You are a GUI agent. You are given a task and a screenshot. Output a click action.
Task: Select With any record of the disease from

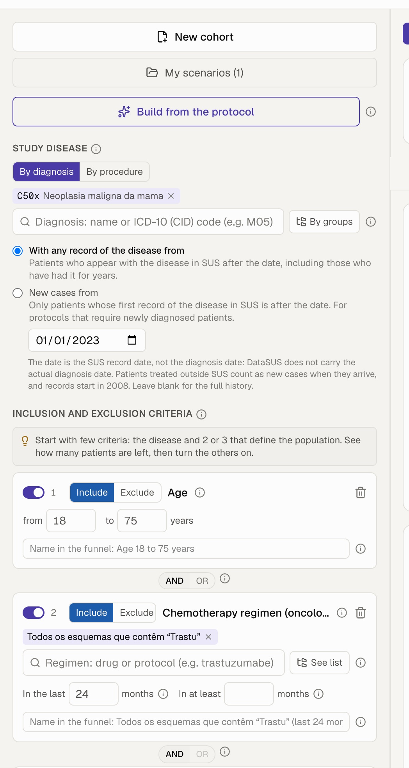pyautogui.click(x=18, y=251)
